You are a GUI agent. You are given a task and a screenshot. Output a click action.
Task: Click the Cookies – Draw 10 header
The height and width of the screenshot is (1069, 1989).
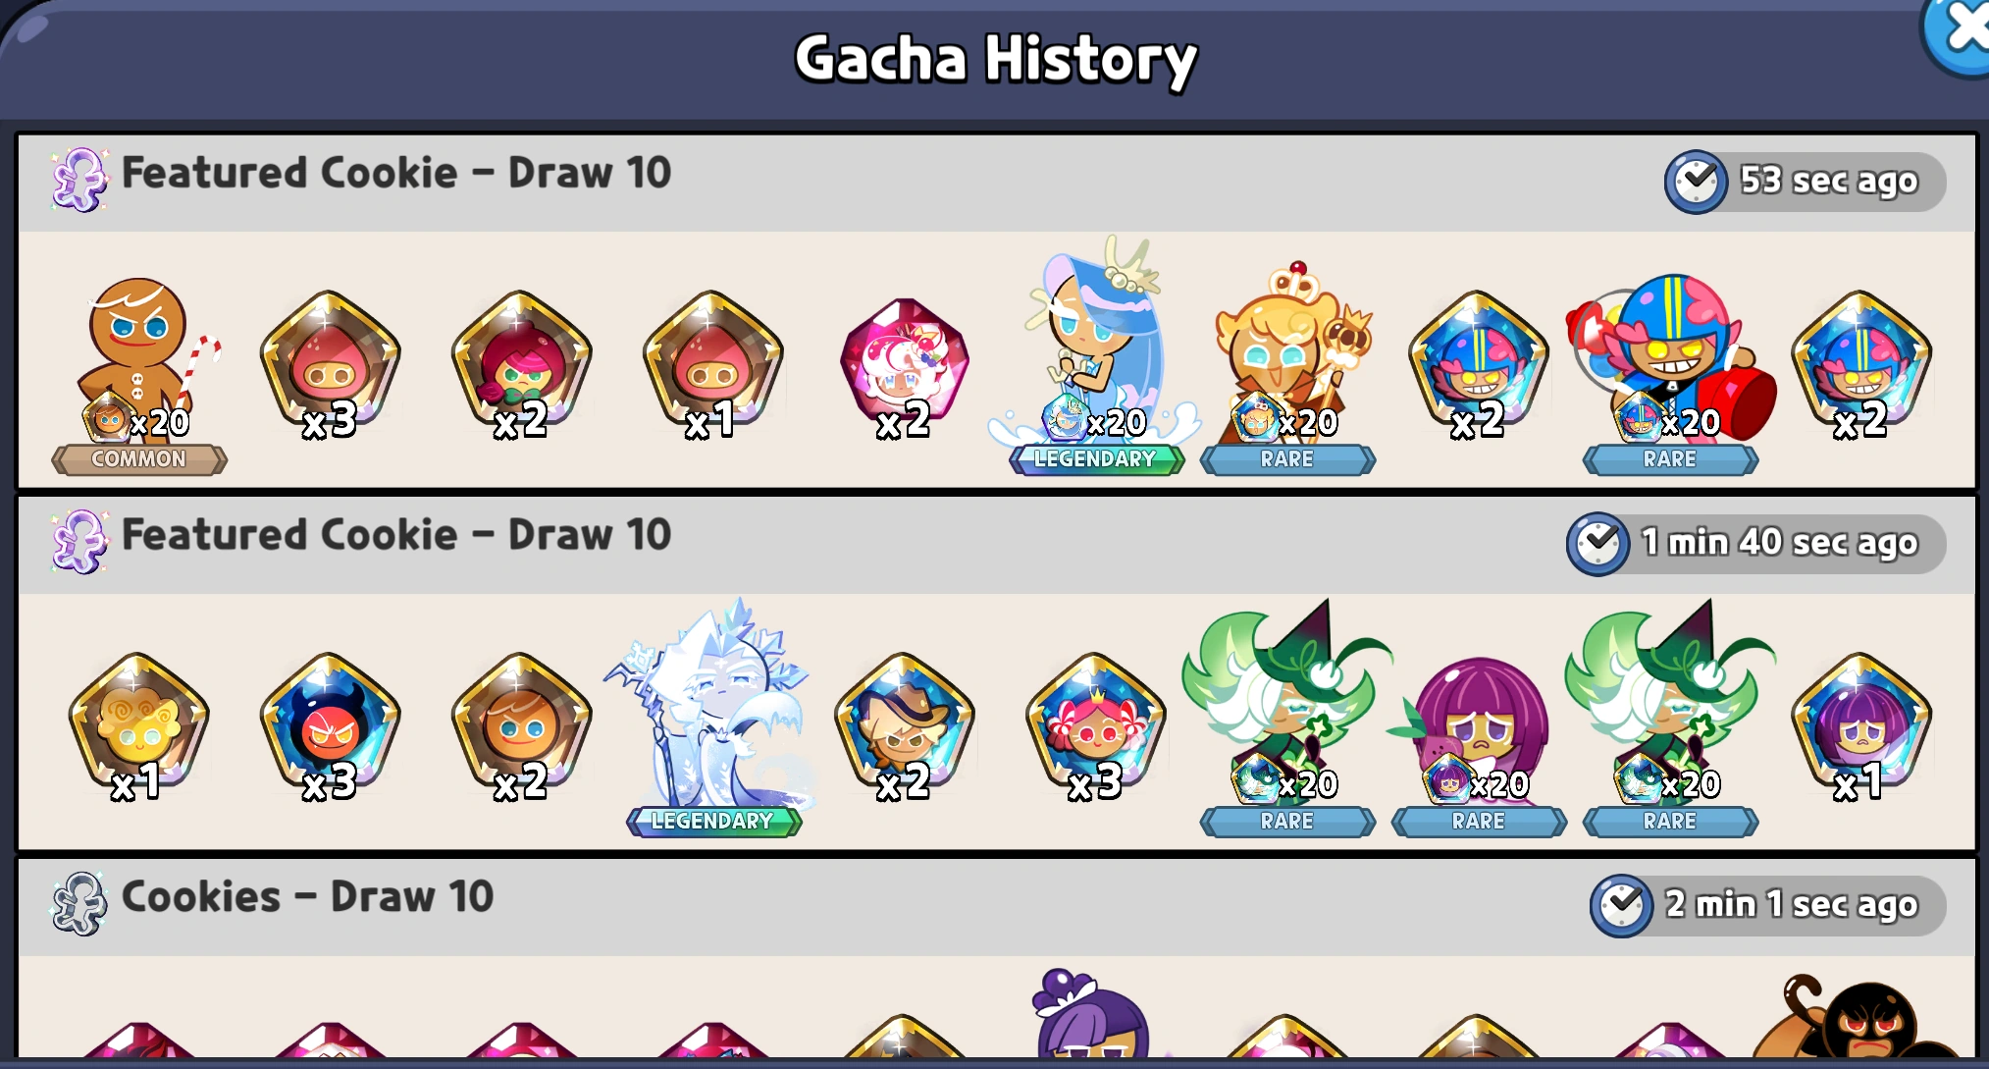coord(307,897)
